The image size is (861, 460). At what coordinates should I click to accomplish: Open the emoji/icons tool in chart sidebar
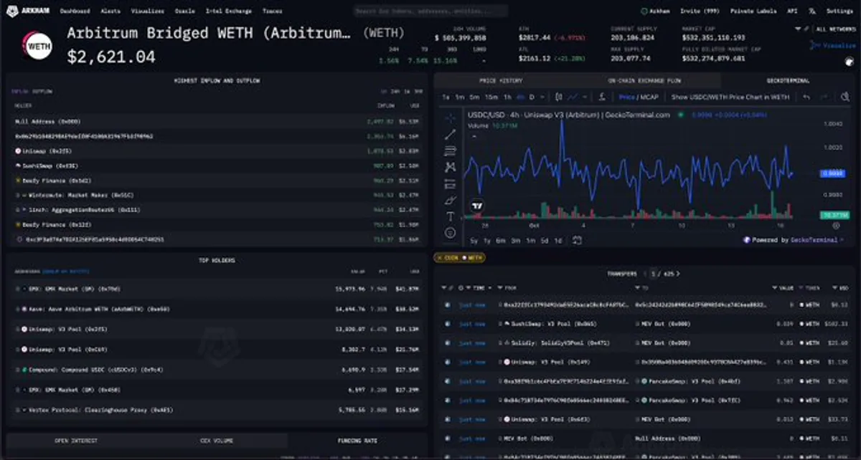click(x=450, y=233)
